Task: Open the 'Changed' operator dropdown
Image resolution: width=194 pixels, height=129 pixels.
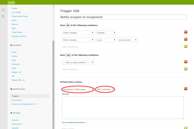Action: click(106, 33)
